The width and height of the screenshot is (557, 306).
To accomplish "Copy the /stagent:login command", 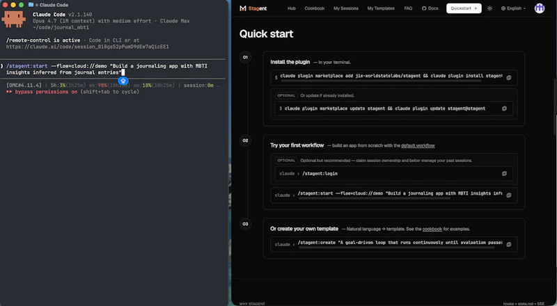I will pos(504,174).
